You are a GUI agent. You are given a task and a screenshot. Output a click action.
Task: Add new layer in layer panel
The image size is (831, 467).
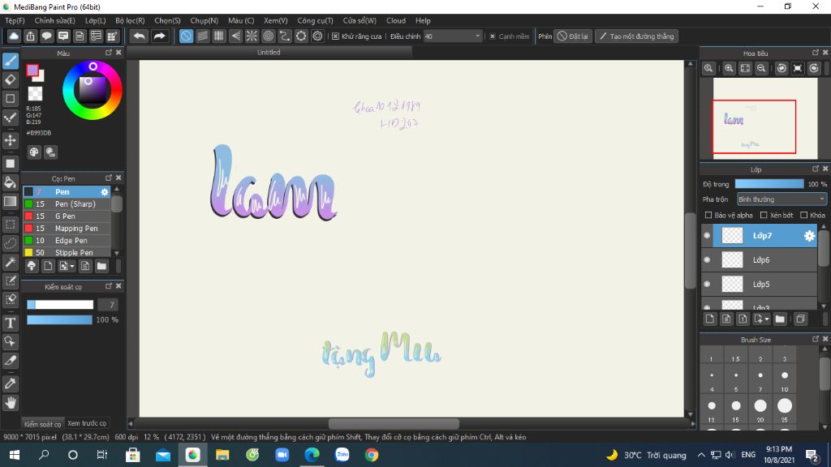[x=710, y=319]
